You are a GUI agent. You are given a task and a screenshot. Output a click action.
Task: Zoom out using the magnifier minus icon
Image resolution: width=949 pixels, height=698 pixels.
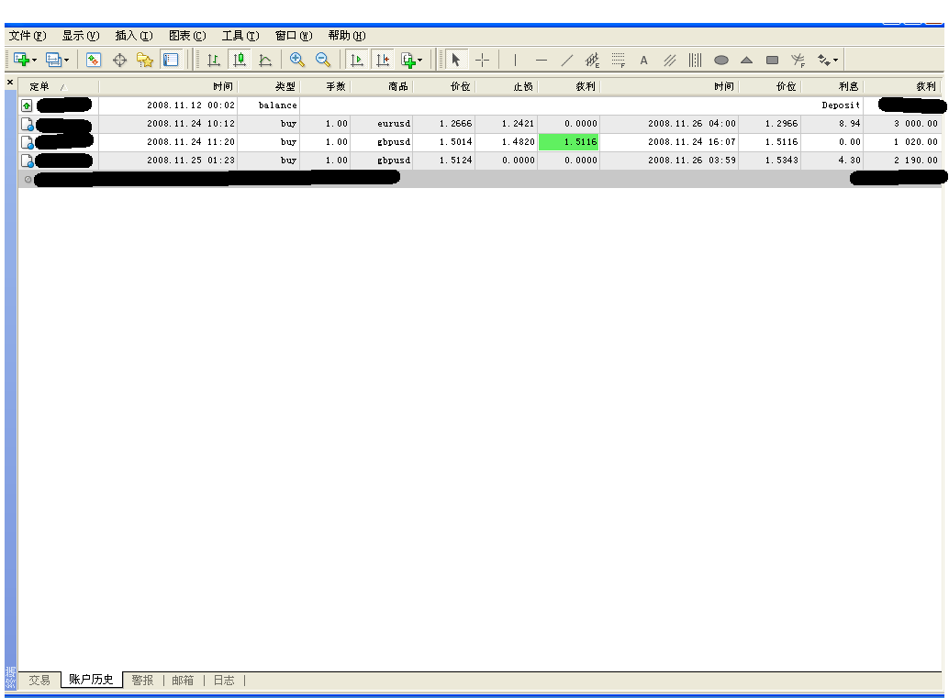tap(322, 60)
